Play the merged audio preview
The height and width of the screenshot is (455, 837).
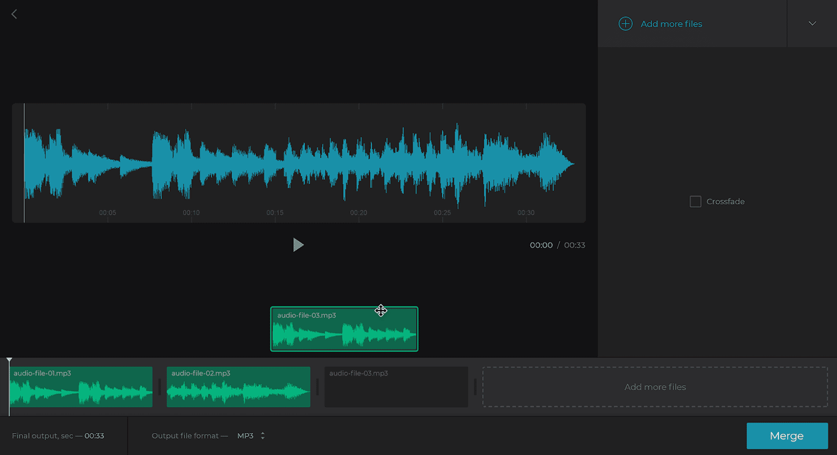click(298, 245)
